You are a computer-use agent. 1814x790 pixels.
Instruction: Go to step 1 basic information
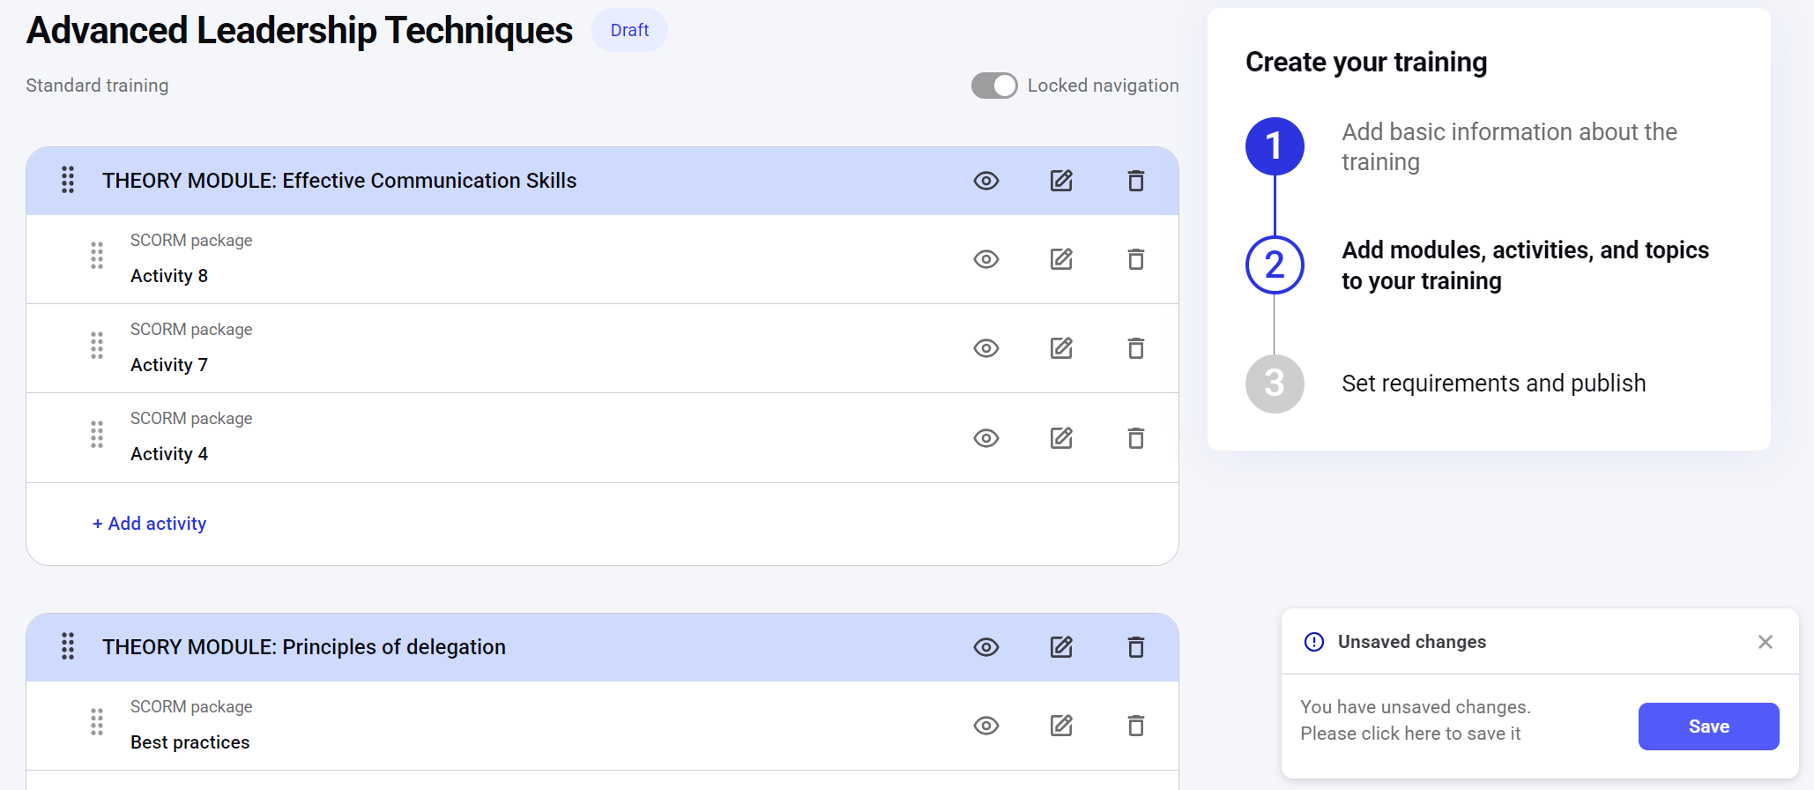pyautogui.click(x=1275, y=146)
